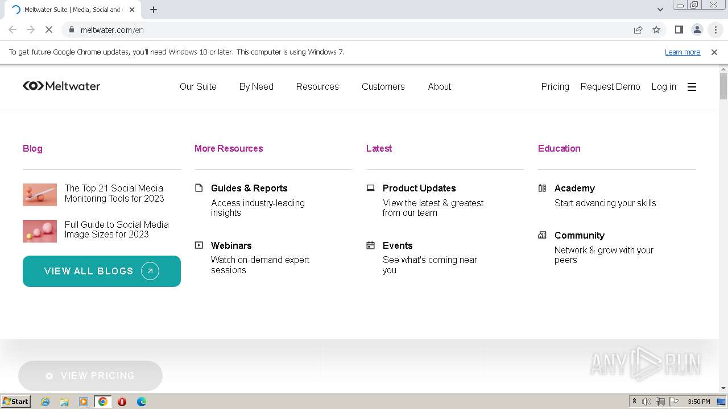This screenshot has height=409, width=728.
Task: Click the image sizes blog thumbnail
Action: click(x=40, y=231)
